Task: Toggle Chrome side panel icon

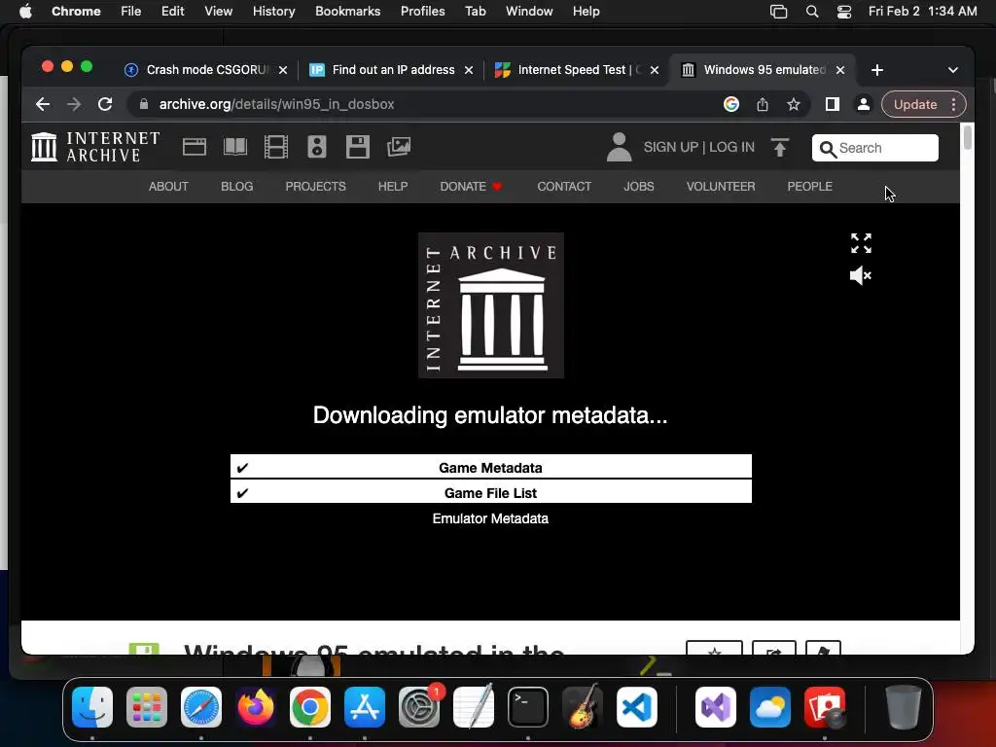Action: pos(833,104)
